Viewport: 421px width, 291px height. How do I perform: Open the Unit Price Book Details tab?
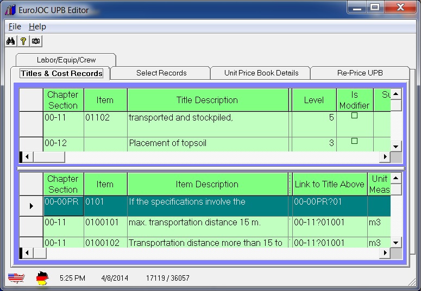[x=261, y=73]
